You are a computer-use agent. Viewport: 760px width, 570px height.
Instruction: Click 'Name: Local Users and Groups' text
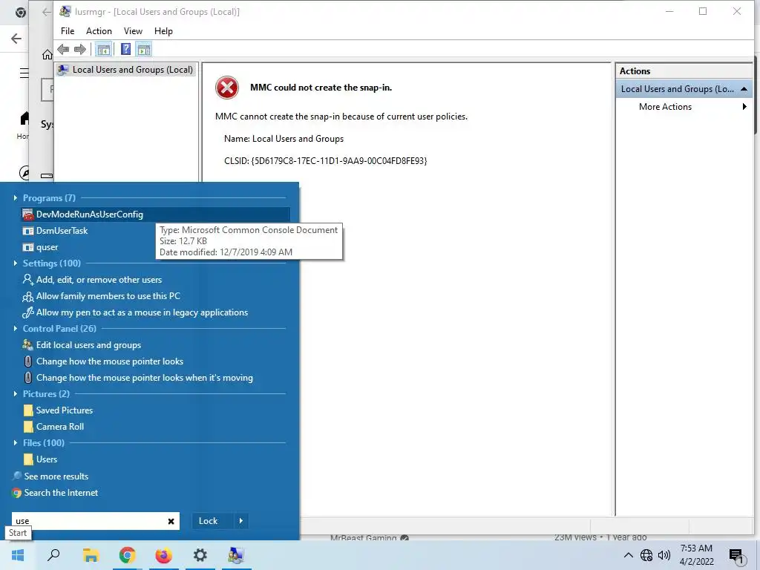pyautogui.click(x=284, y=139)
